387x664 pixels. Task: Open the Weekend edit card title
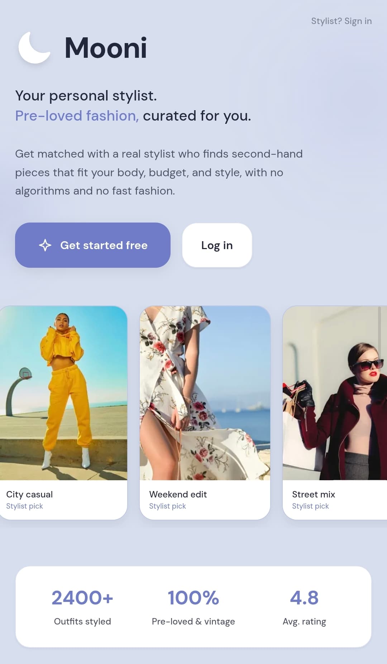click(x=178, y=494)
